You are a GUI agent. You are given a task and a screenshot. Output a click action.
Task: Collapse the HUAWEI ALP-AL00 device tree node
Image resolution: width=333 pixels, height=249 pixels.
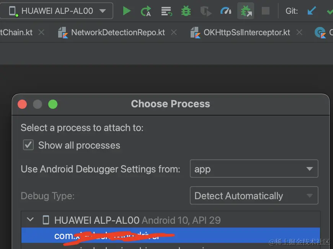[30, 220]
